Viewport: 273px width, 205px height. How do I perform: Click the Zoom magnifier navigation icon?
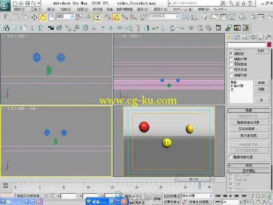252,196
